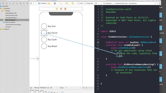Go back in assistant editor history
Viewport: 166px width, 93px height.
point(99,3)
